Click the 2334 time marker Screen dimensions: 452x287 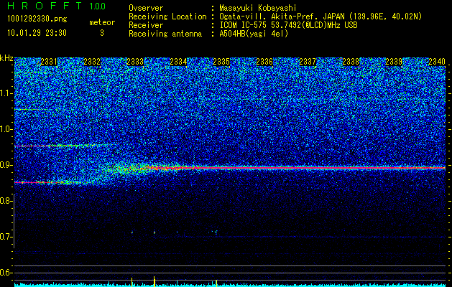click(x=178, y=62)
